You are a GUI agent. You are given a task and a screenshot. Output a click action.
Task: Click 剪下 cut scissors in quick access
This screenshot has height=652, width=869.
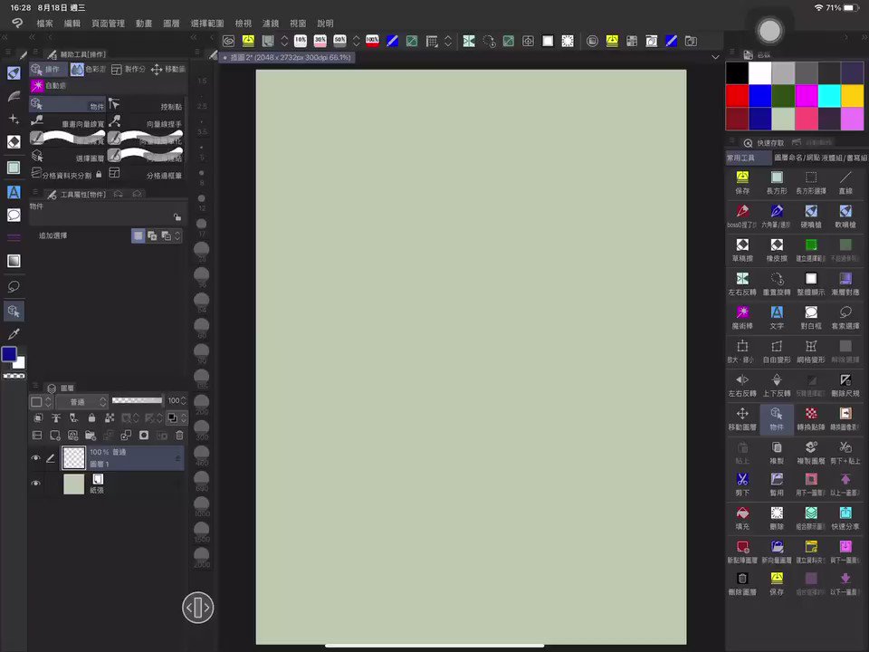coord(742,484)
